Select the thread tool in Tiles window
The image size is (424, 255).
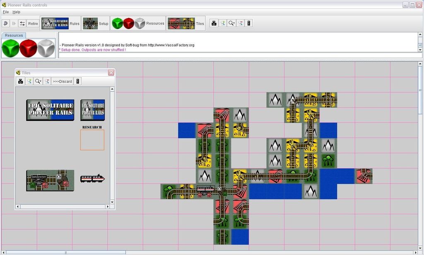tap(47, 81)
